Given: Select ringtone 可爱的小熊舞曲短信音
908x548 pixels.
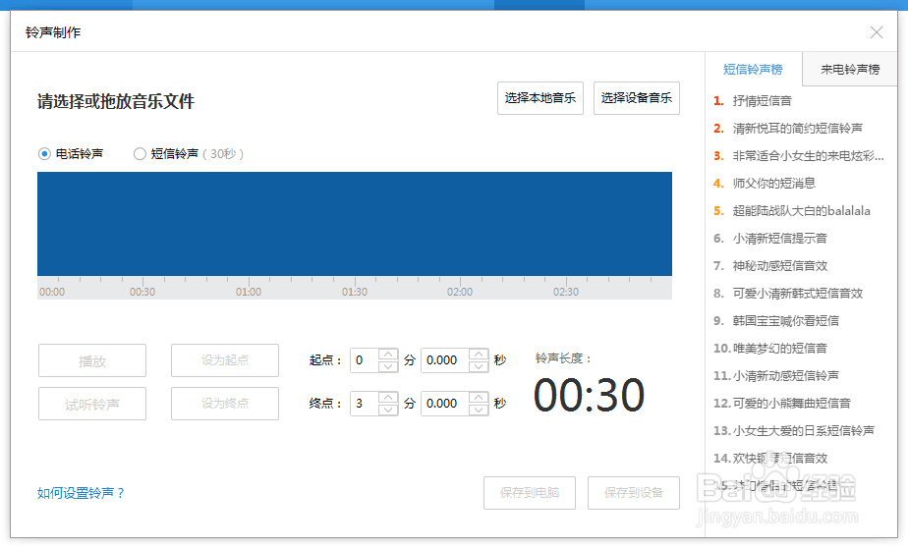Looking at the screenshot, I should click(x=792, y=404).
